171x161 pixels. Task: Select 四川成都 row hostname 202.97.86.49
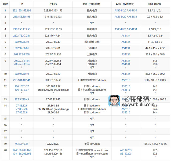[53, 42]
